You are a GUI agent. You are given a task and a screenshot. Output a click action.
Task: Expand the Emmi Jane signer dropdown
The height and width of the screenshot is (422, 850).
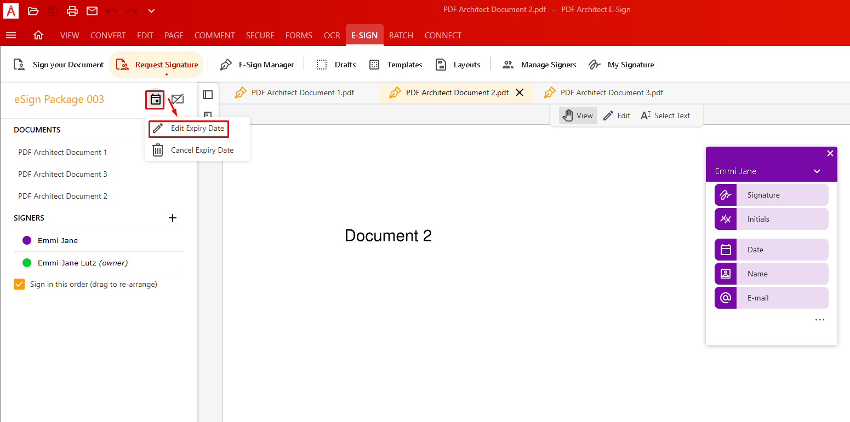[x=817, y=171]
